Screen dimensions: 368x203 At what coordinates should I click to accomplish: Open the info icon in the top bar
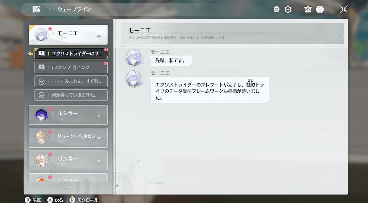coord(320,9)
